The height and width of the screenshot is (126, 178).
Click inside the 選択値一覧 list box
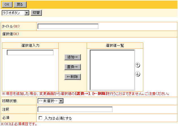[x=112, y=70]
